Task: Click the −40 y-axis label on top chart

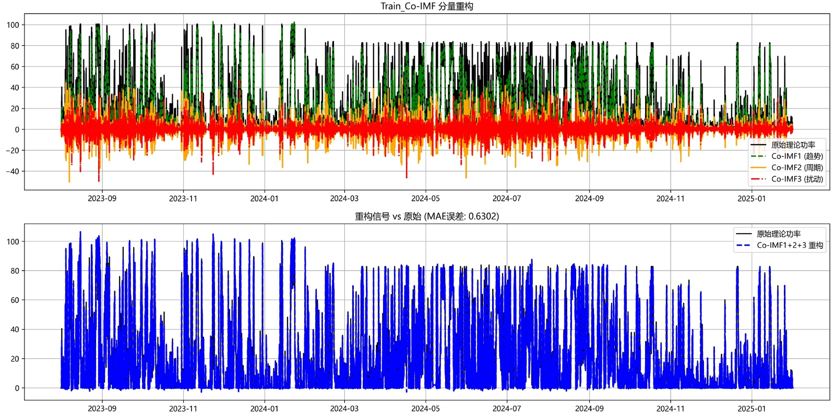Action: click(x=13, y=172)
